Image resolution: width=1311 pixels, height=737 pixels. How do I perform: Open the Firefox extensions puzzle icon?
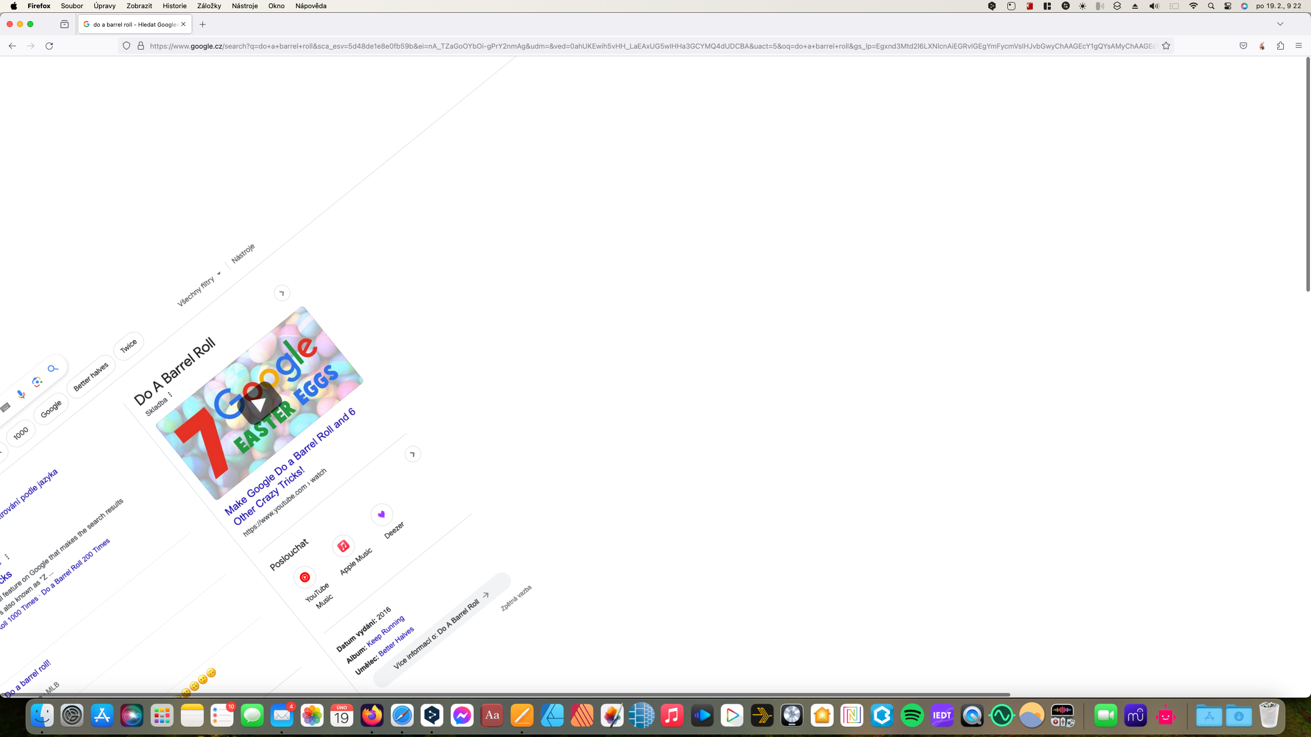pyautogui.click(x=1280, y=46)
